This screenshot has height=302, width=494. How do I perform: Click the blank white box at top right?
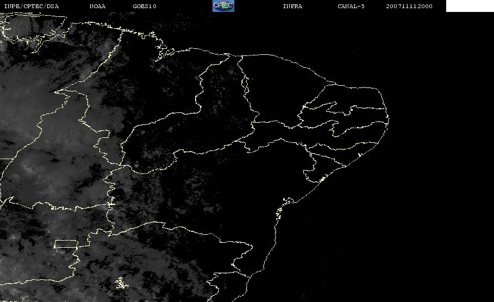click(470, 6)
